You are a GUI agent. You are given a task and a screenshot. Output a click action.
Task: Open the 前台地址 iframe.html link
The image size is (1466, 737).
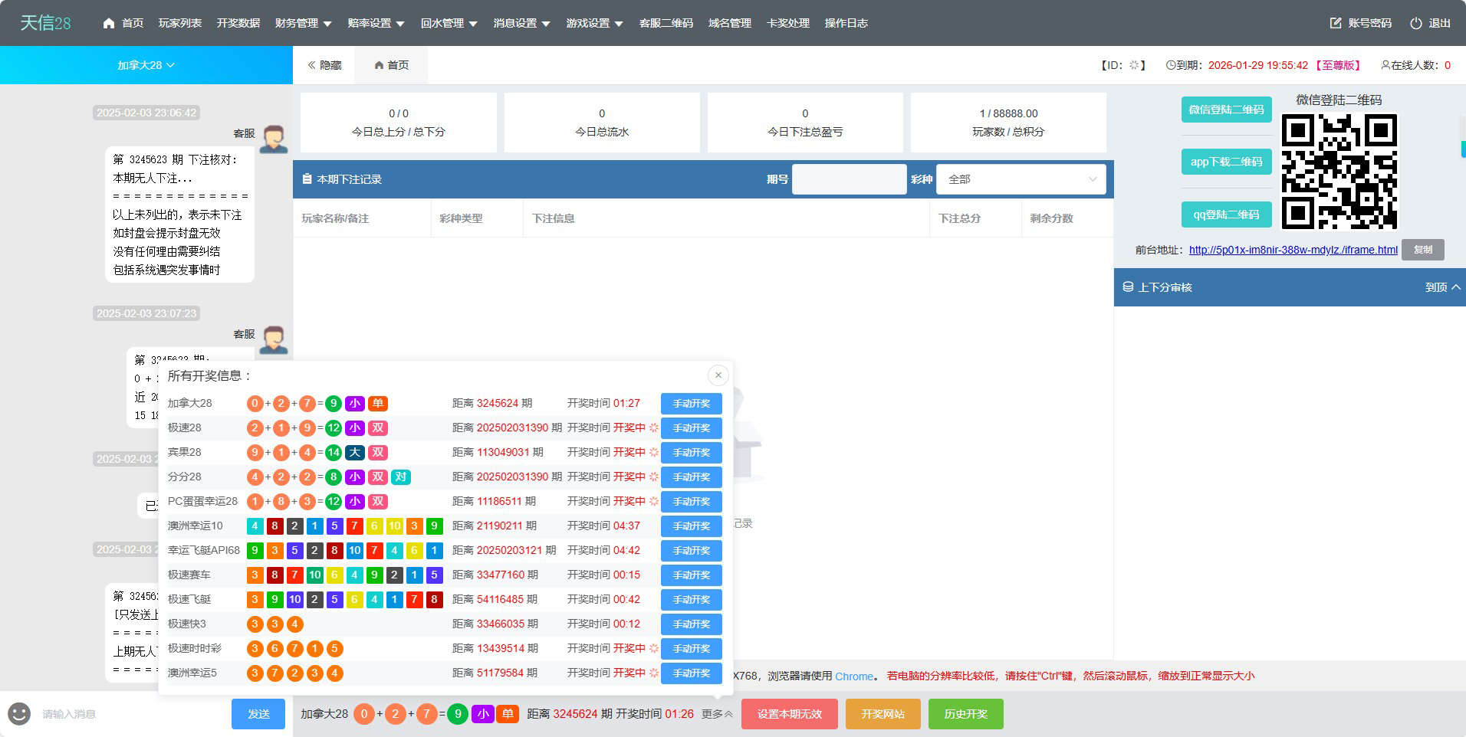[x=1293, y=250]
